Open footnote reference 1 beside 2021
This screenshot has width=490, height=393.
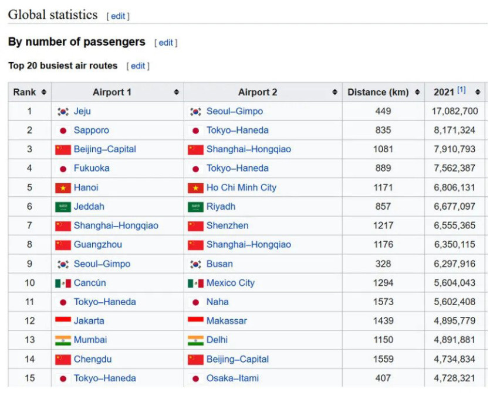(x=462, y=90)
